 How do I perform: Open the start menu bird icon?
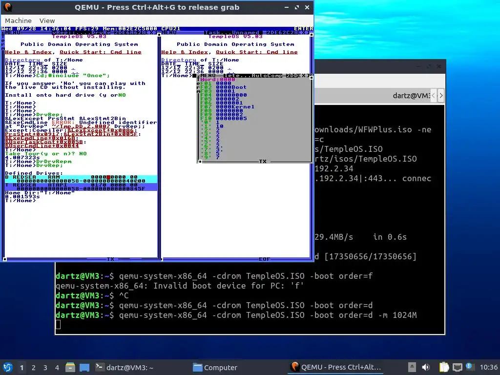click(x=8, y=367)
